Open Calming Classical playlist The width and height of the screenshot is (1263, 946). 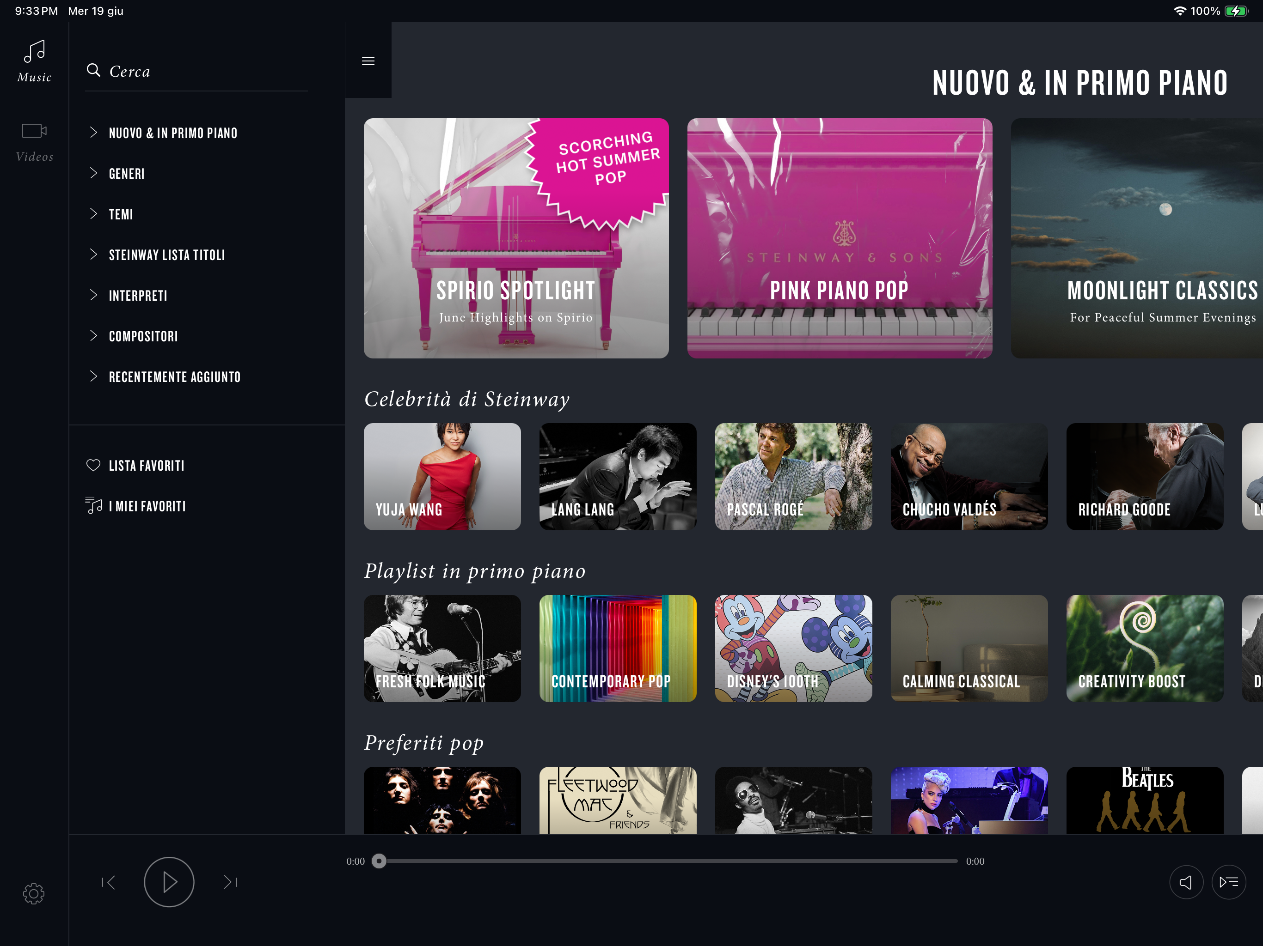tap(969, 648)
